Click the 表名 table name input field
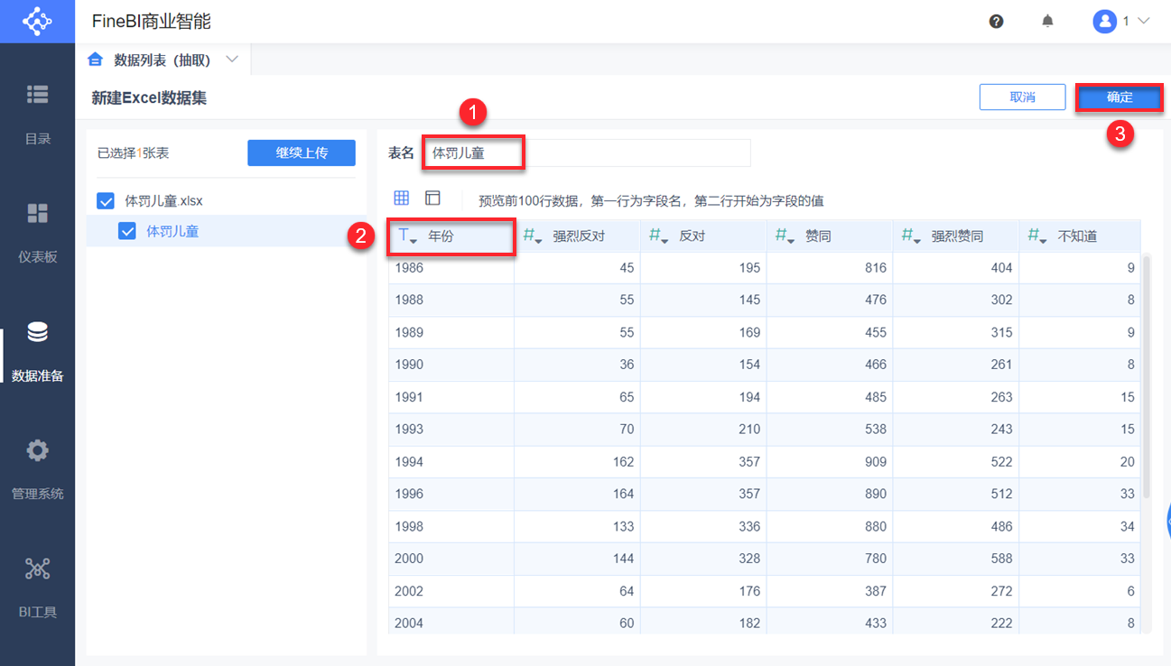Image resolution: width=1171 pixels, height=666 pixels. 587,153
